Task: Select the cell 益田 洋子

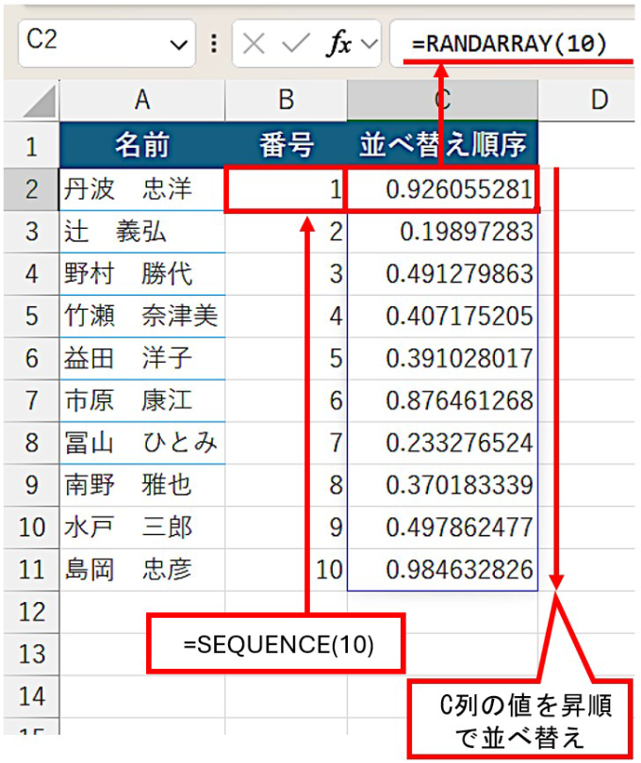Action: (x=142, y=359)
